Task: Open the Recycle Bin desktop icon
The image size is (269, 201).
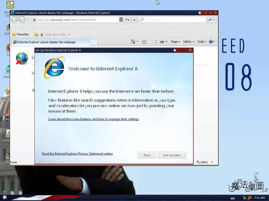Action: click(256, 178)
